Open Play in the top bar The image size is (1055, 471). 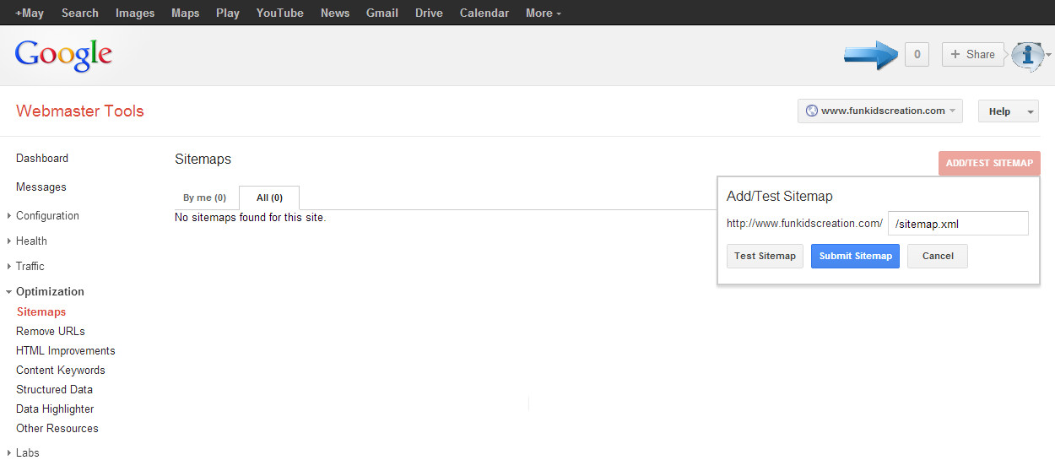coord(228,13)
